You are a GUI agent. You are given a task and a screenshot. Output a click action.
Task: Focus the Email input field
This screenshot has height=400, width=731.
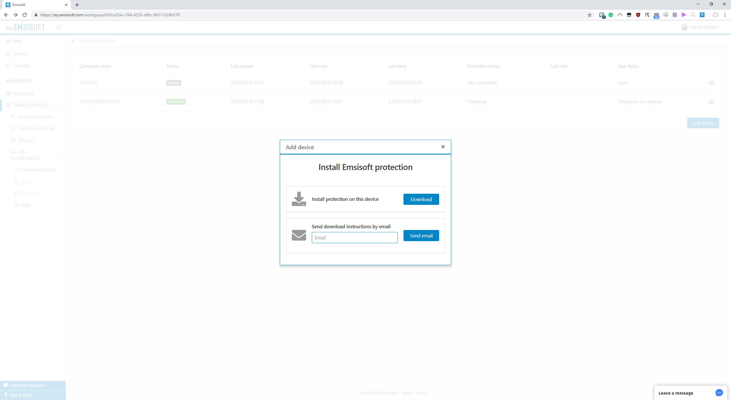[x=354, y=238]
